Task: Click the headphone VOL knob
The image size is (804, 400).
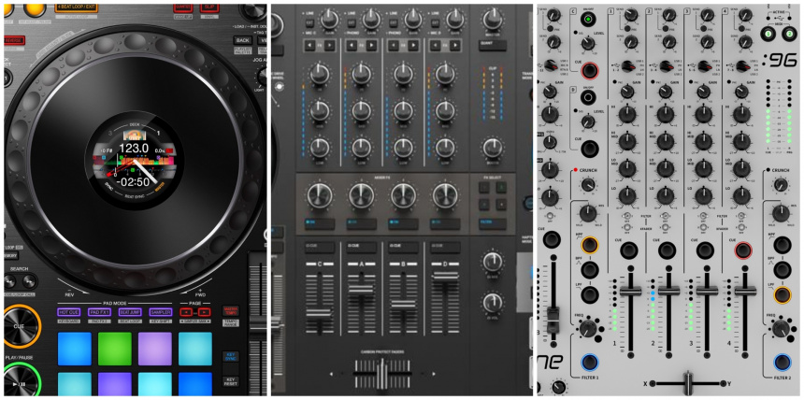Action: tap(492, 303)
